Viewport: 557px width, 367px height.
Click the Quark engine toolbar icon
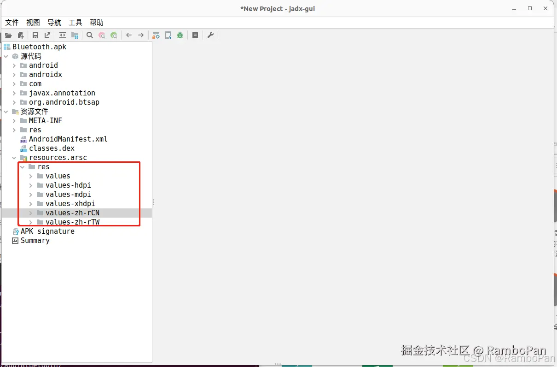pos(168,35)
